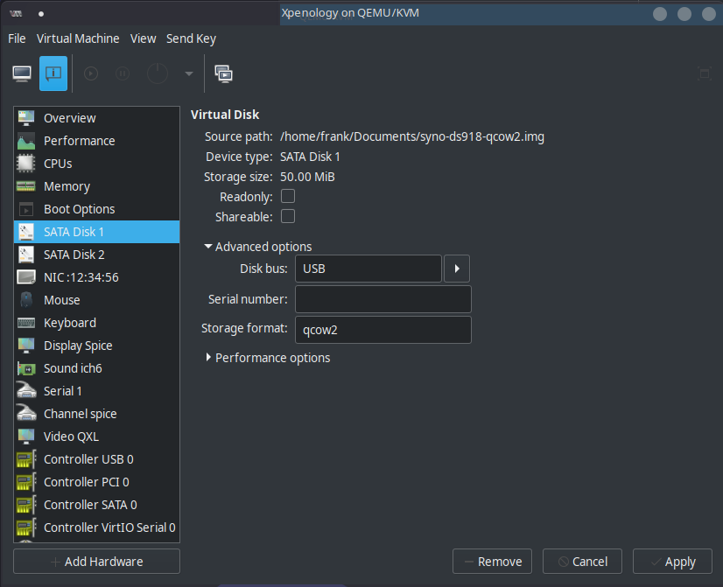Open the Disk bus dropdown arrow
This screenshot has height=587, width=723.
click(x=457, y=269)
